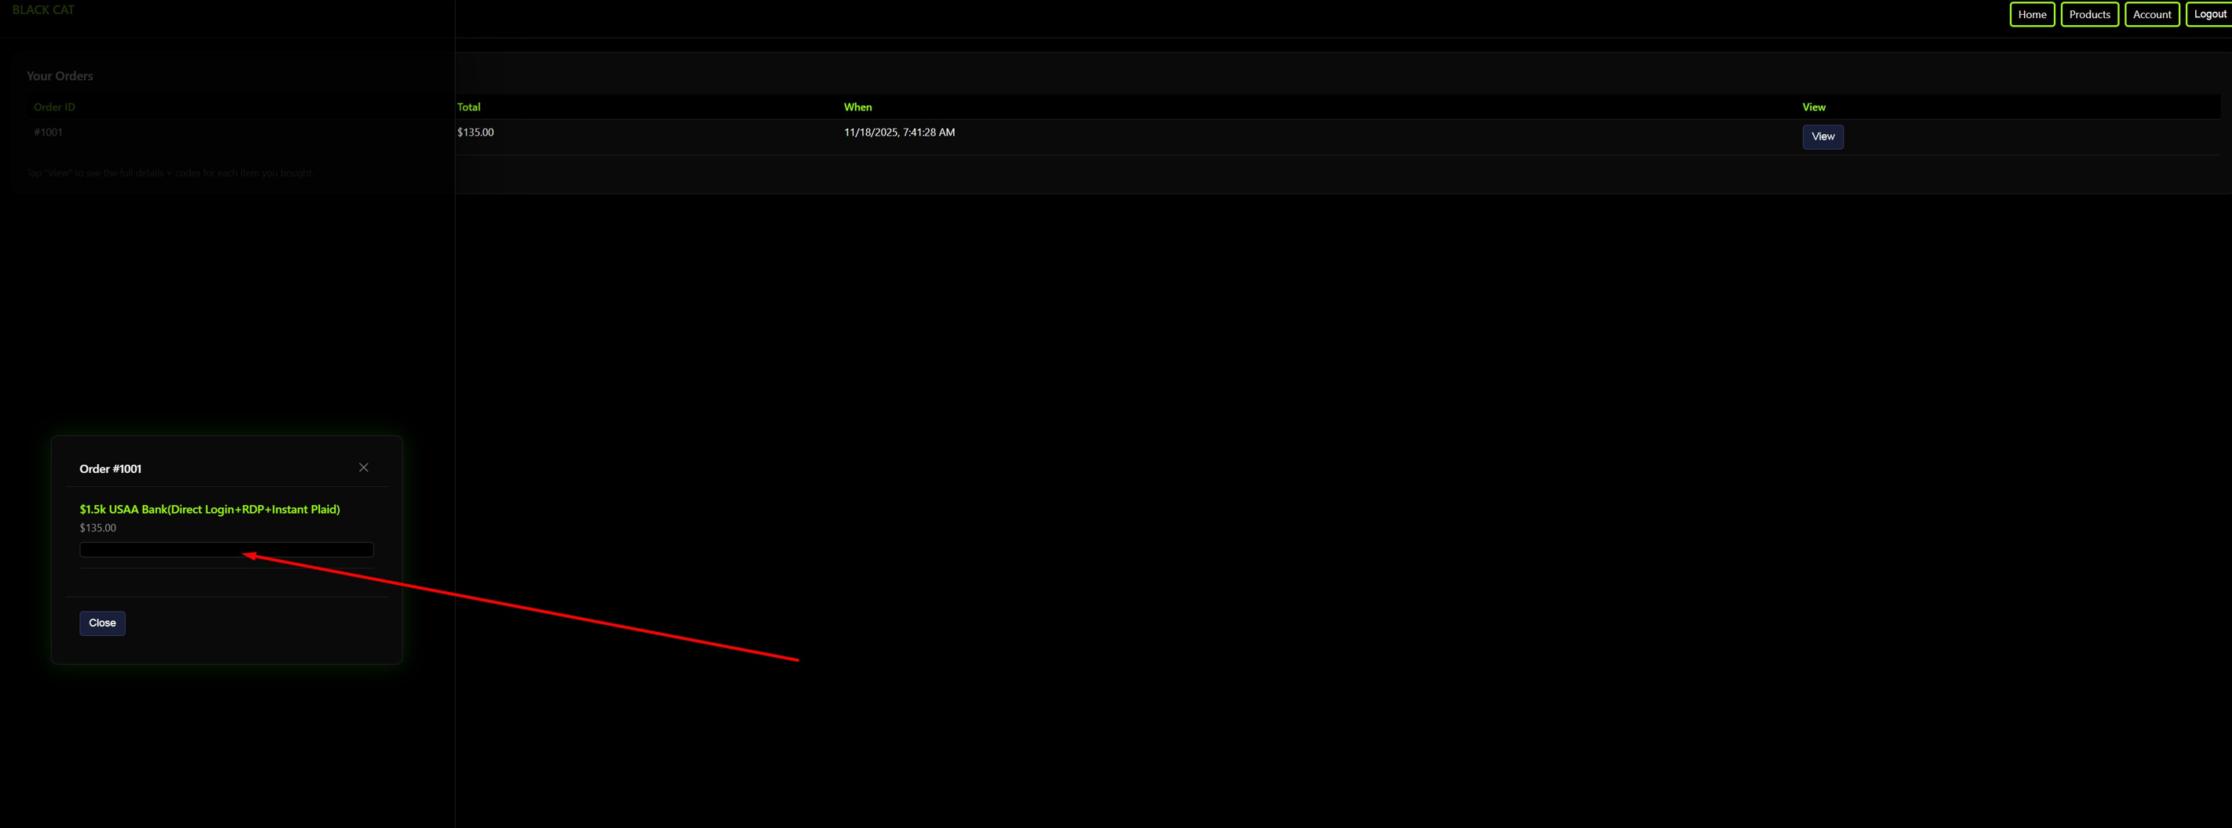Click the 11/18/2025 order timestamp

click(x=898, y=133)
